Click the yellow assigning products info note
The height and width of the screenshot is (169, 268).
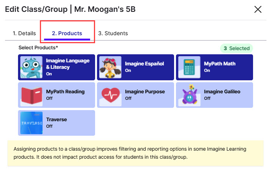[136, 153]
